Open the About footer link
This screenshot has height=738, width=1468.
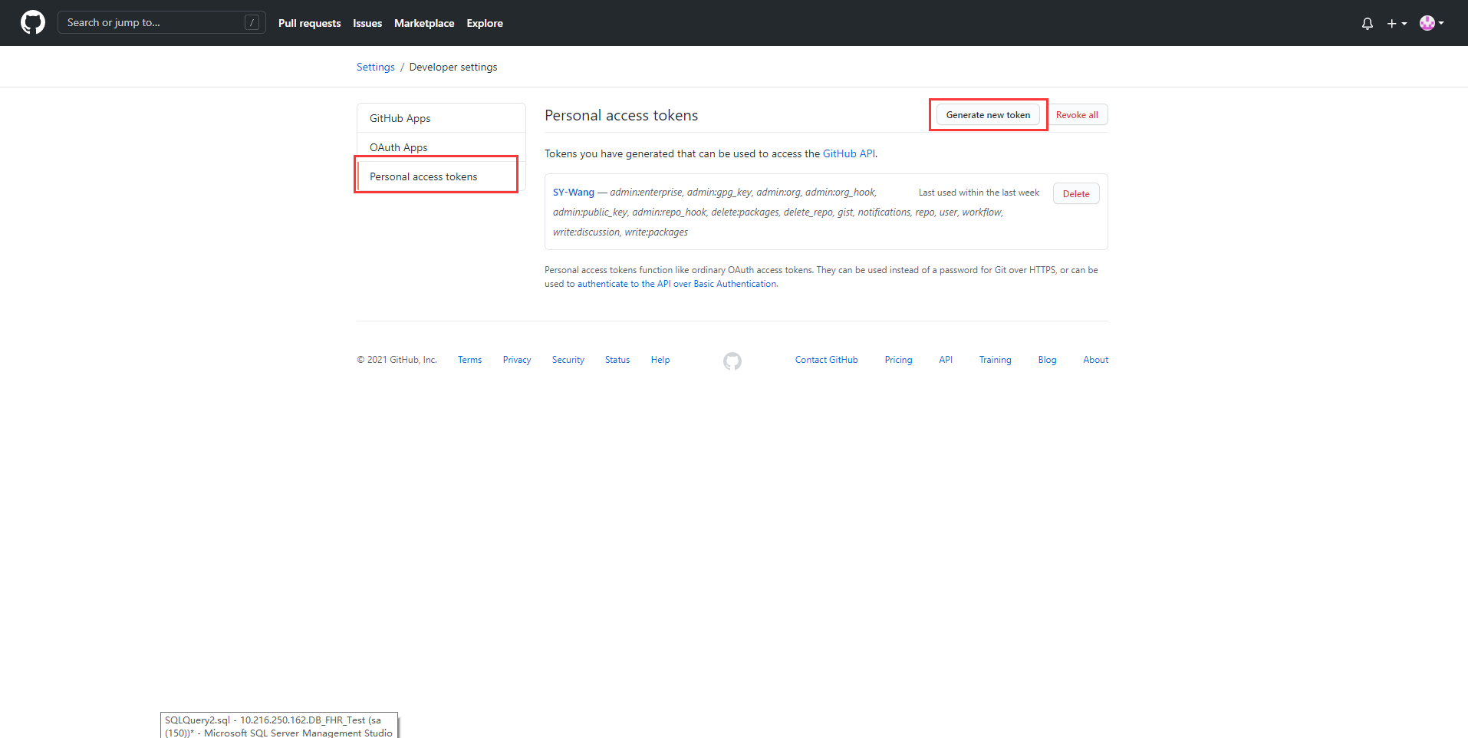(1095, 360)
